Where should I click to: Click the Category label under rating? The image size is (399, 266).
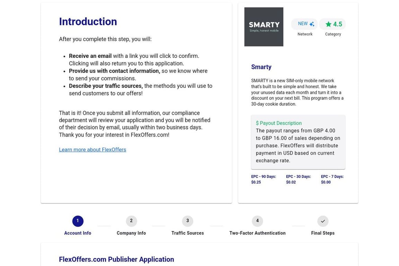click(x=333, y=34)
